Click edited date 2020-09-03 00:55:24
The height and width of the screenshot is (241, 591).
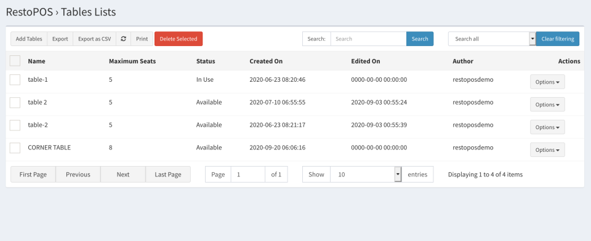(379, 103)
